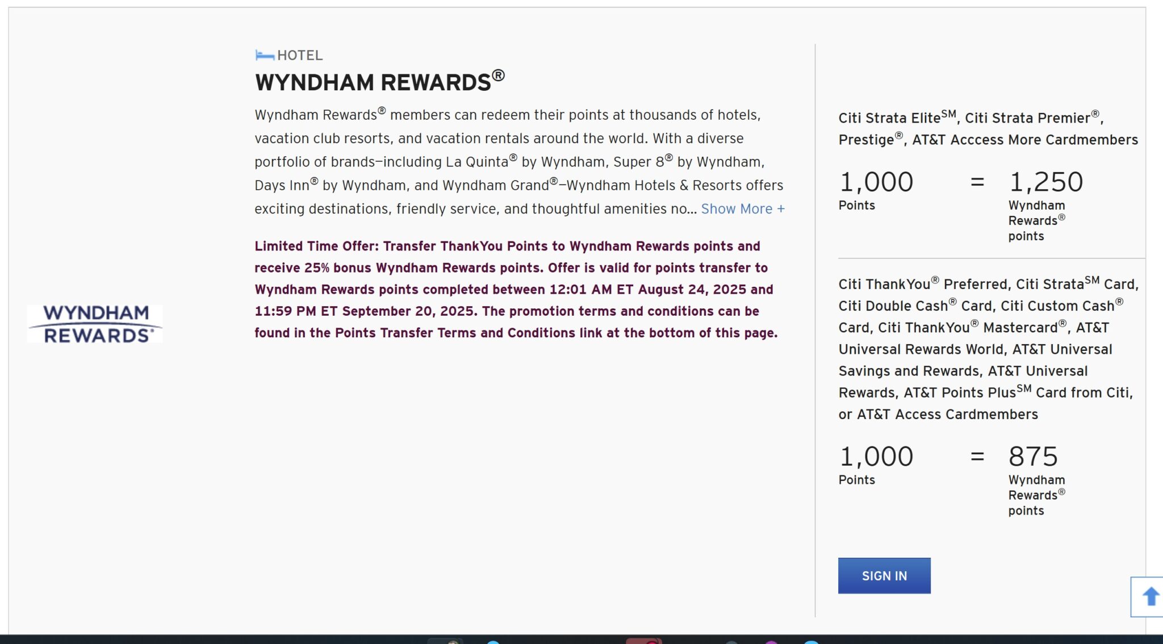Click the blue scroll-to-top arrow icon
Image resolution: width=1163 pixels, height=644 pixels.
[x=1149, y=596]
